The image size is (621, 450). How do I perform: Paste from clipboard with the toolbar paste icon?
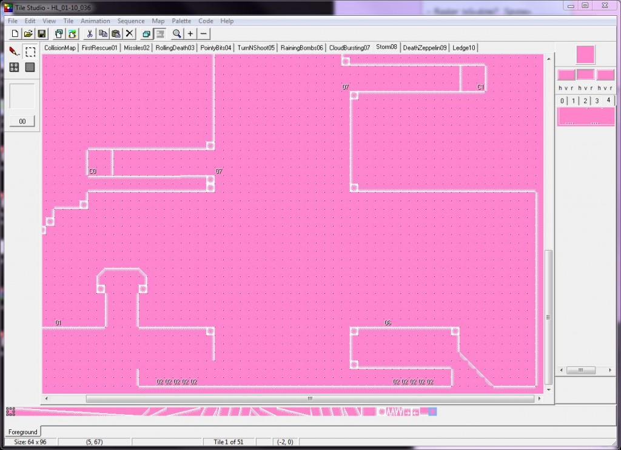116,34
